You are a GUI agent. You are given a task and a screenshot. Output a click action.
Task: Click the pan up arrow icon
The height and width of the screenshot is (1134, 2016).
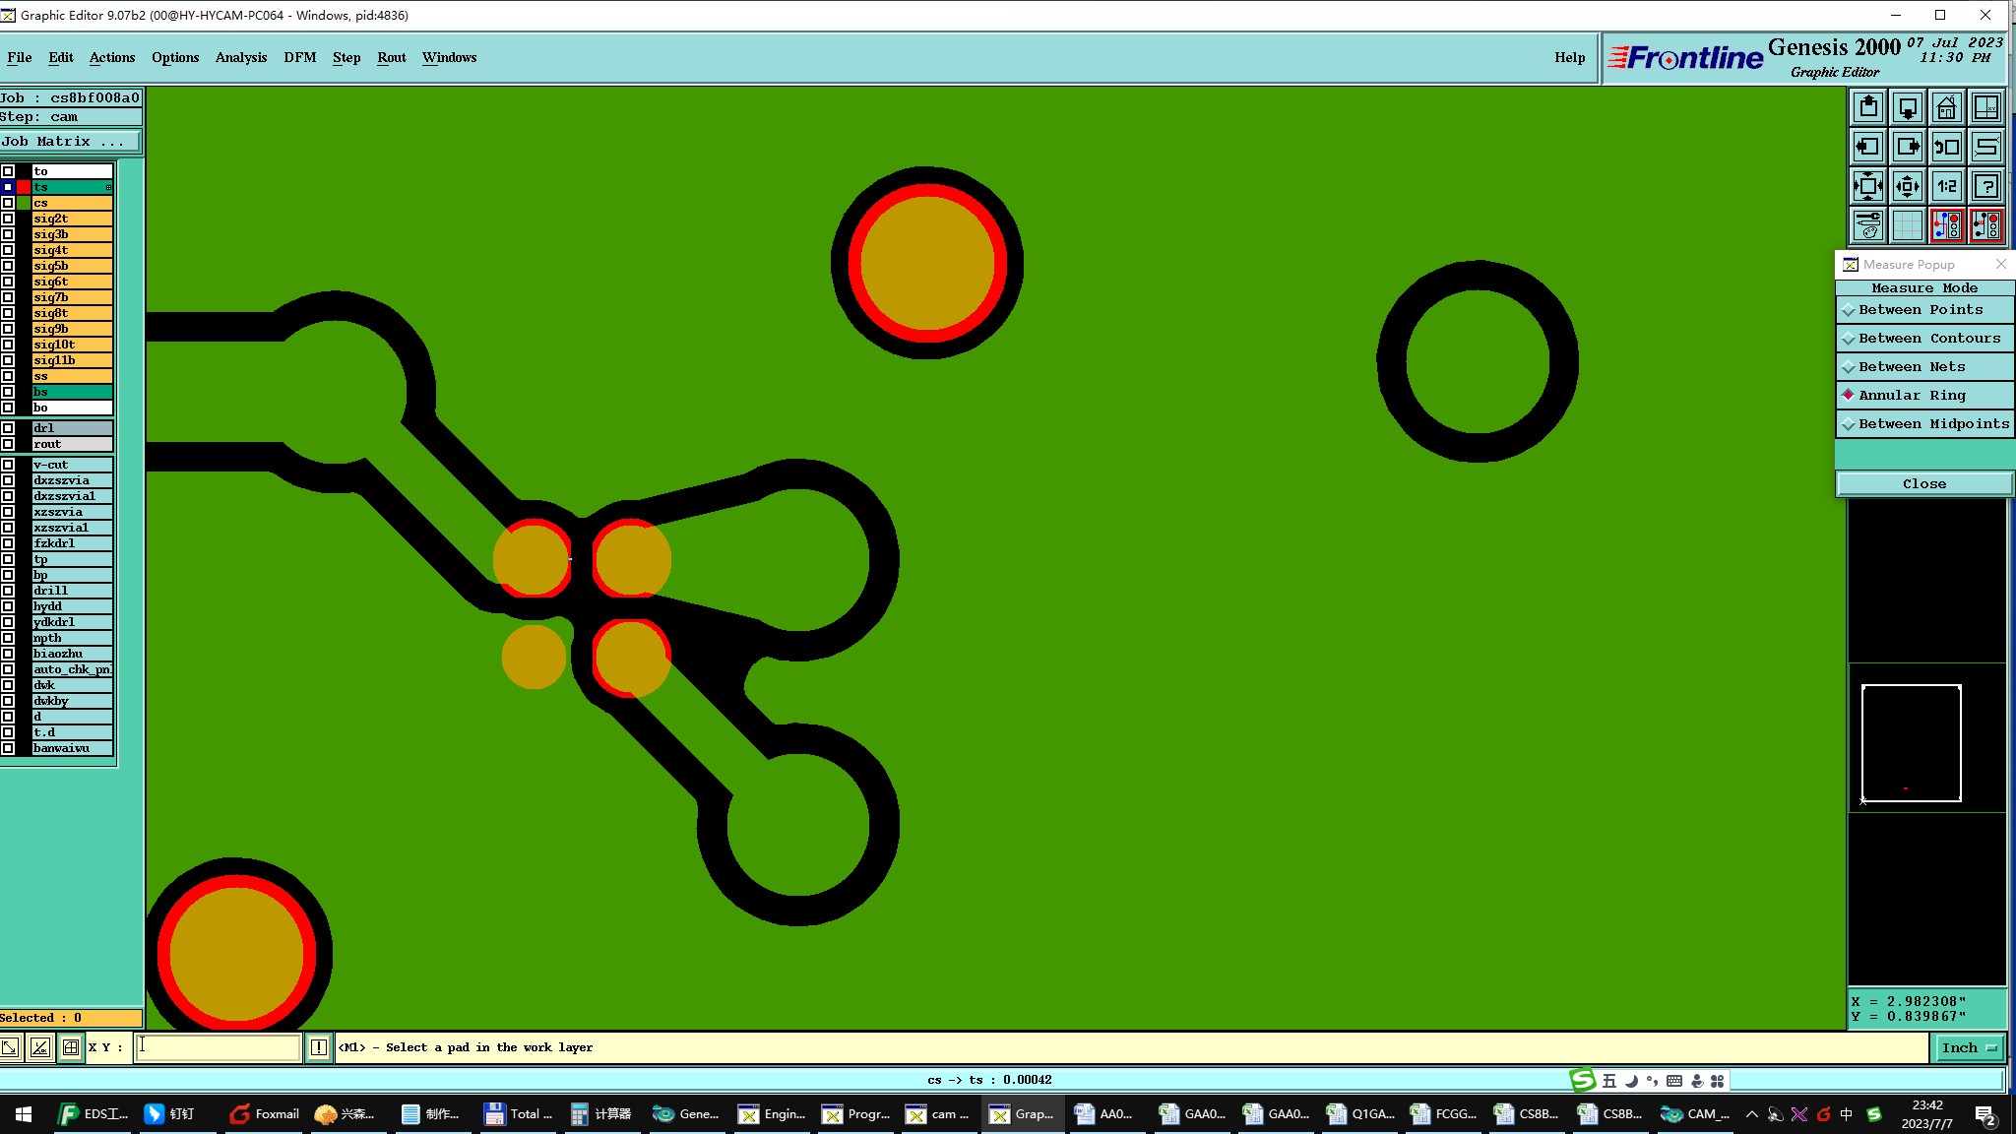tap(1867, 107)
